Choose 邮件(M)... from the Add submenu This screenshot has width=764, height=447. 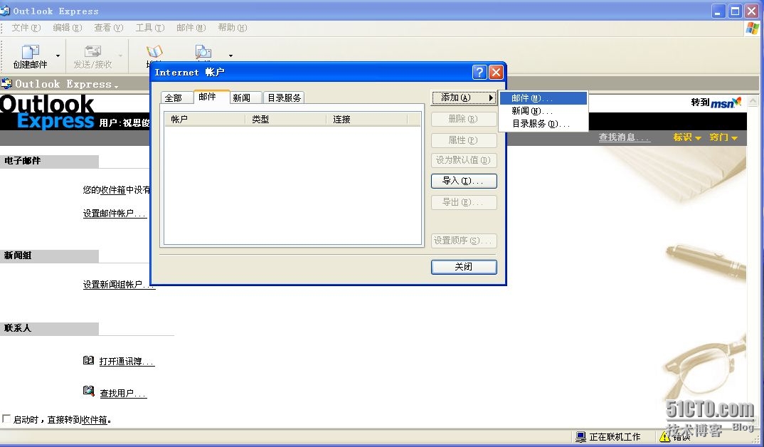(x=543, y=98)
